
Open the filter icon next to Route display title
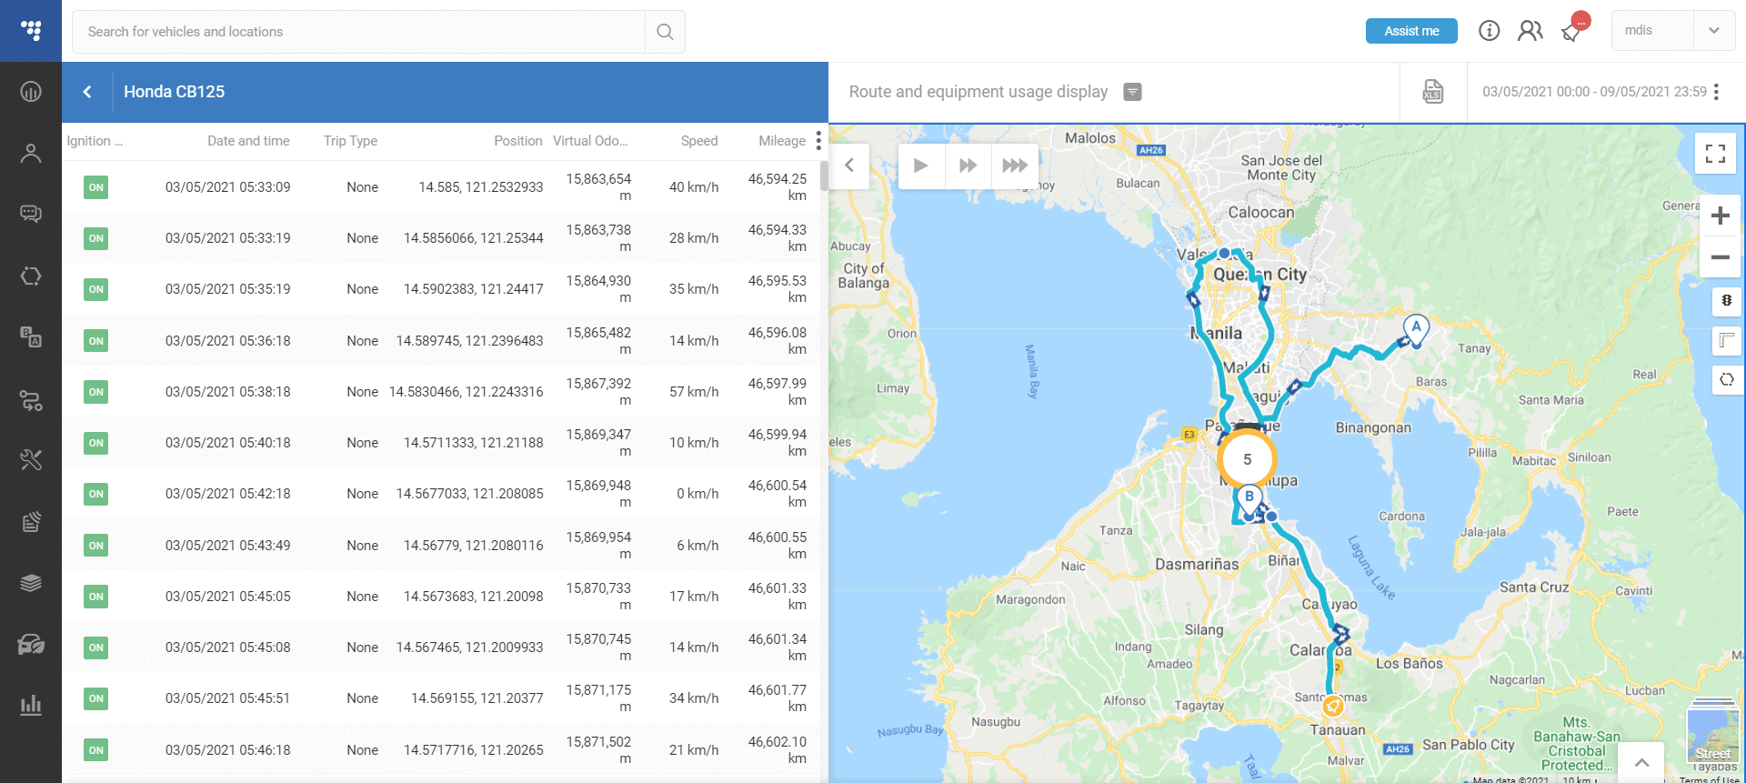(1132, 92)
